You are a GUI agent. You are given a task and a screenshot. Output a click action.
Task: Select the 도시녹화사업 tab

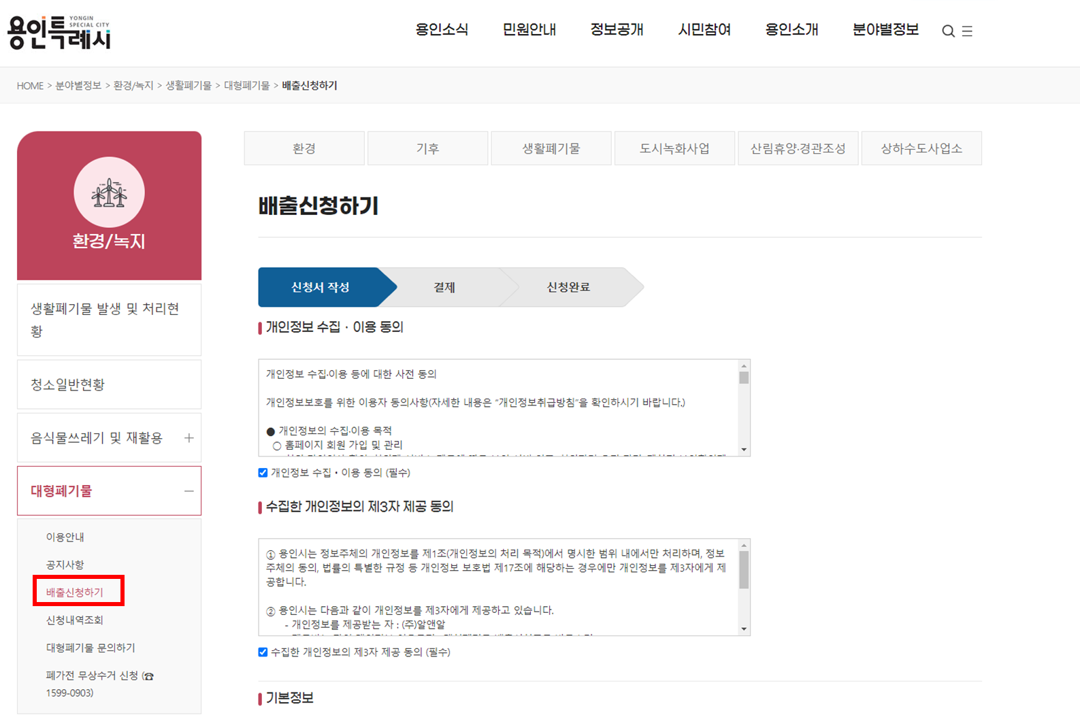coord(674,148)
